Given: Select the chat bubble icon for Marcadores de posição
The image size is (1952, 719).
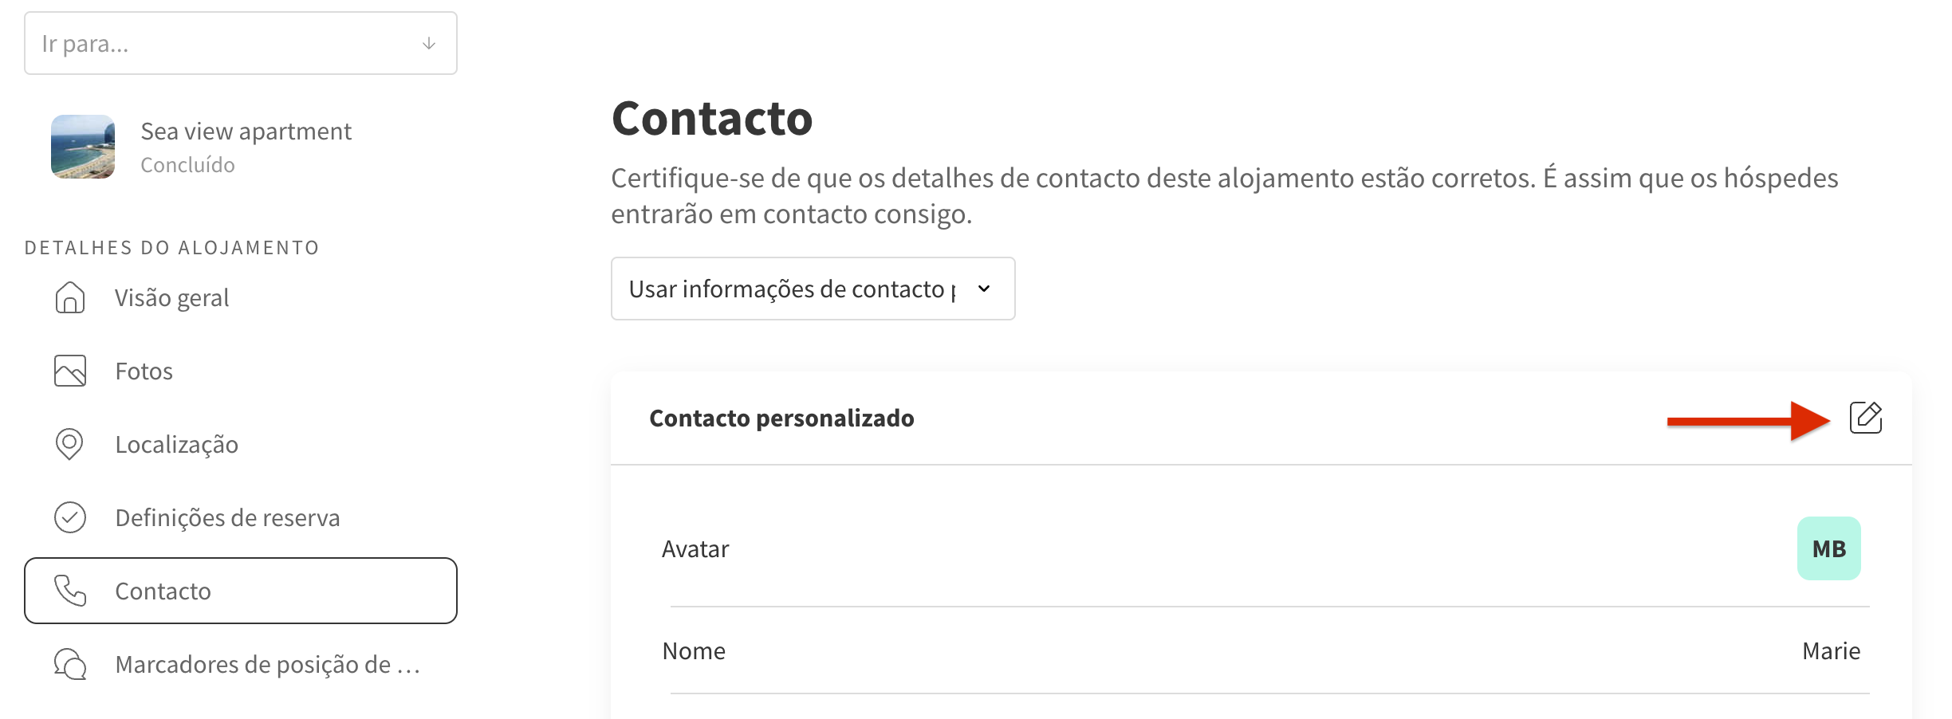Looking at the screenshot, I should click(70, 665).
